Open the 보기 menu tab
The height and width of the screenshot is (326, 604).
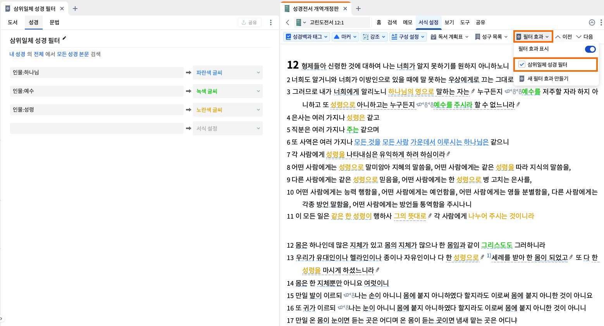(x=449, y=22)
